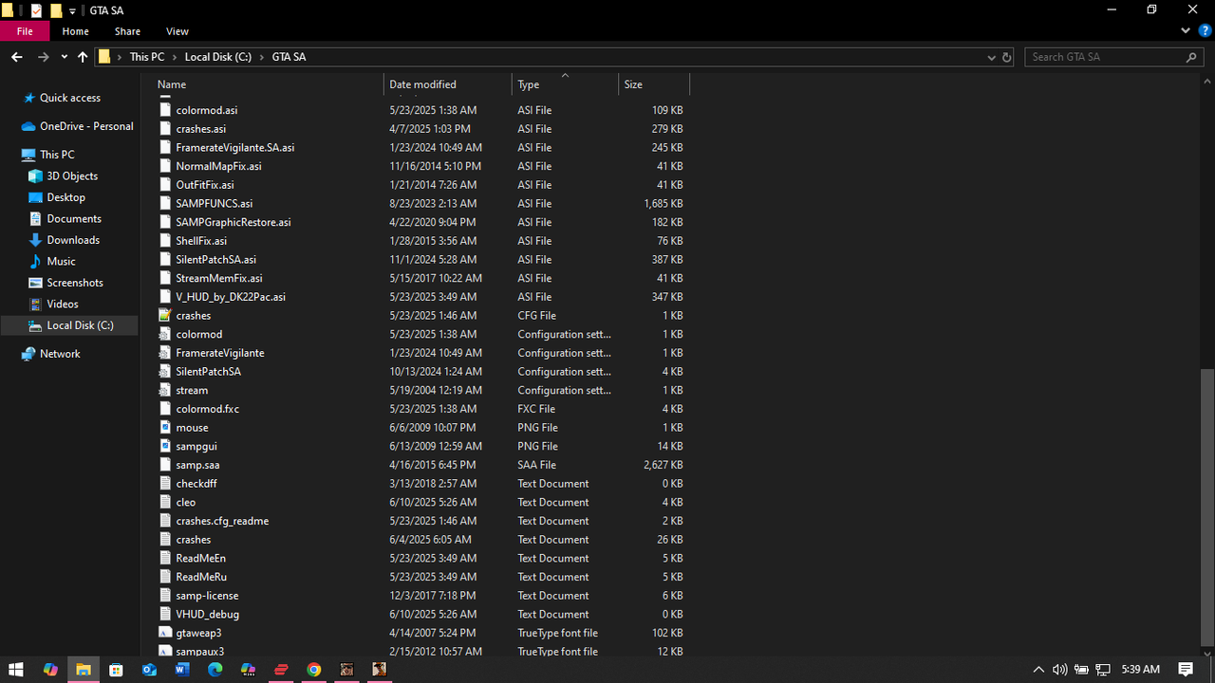Open address bar previous locations dropdown
Viewport: 1215px width, 683px height.
click(x=991, y=57)
